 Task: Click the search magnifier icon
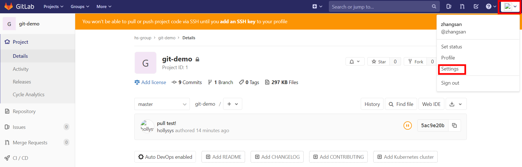[x=434, y=6]
